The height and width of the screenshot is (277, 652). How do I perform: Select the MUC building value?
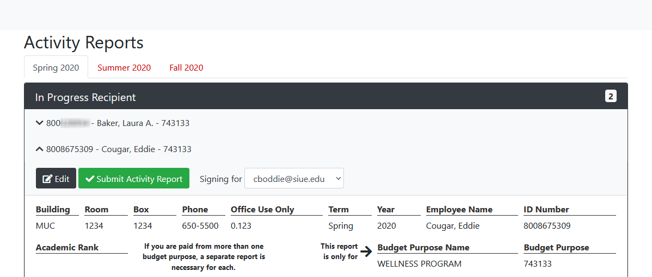(x=45, y=226)
